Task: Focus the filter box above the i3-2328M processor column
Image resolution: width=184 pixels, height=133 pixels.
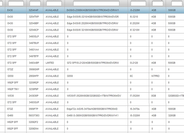Action: click(x=138, y=3)
